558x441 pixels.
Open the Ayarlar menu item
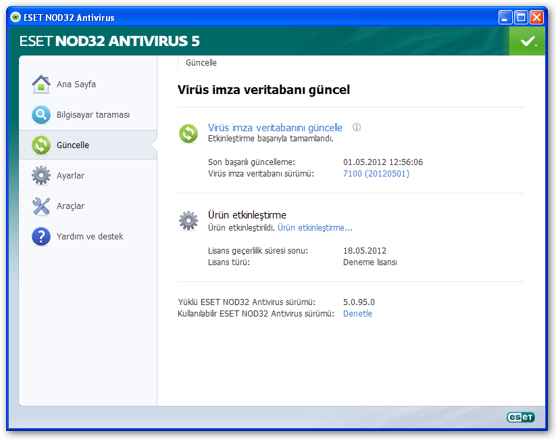(x=88, y=175)
